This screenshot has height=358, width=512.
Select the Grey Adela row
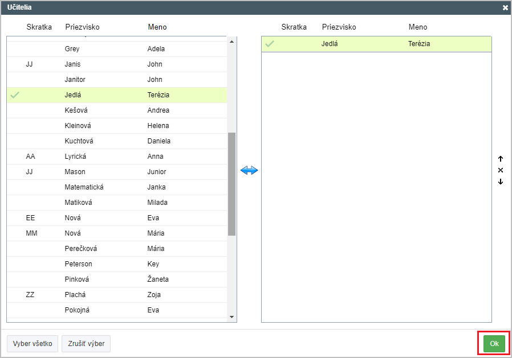(117, 49)
